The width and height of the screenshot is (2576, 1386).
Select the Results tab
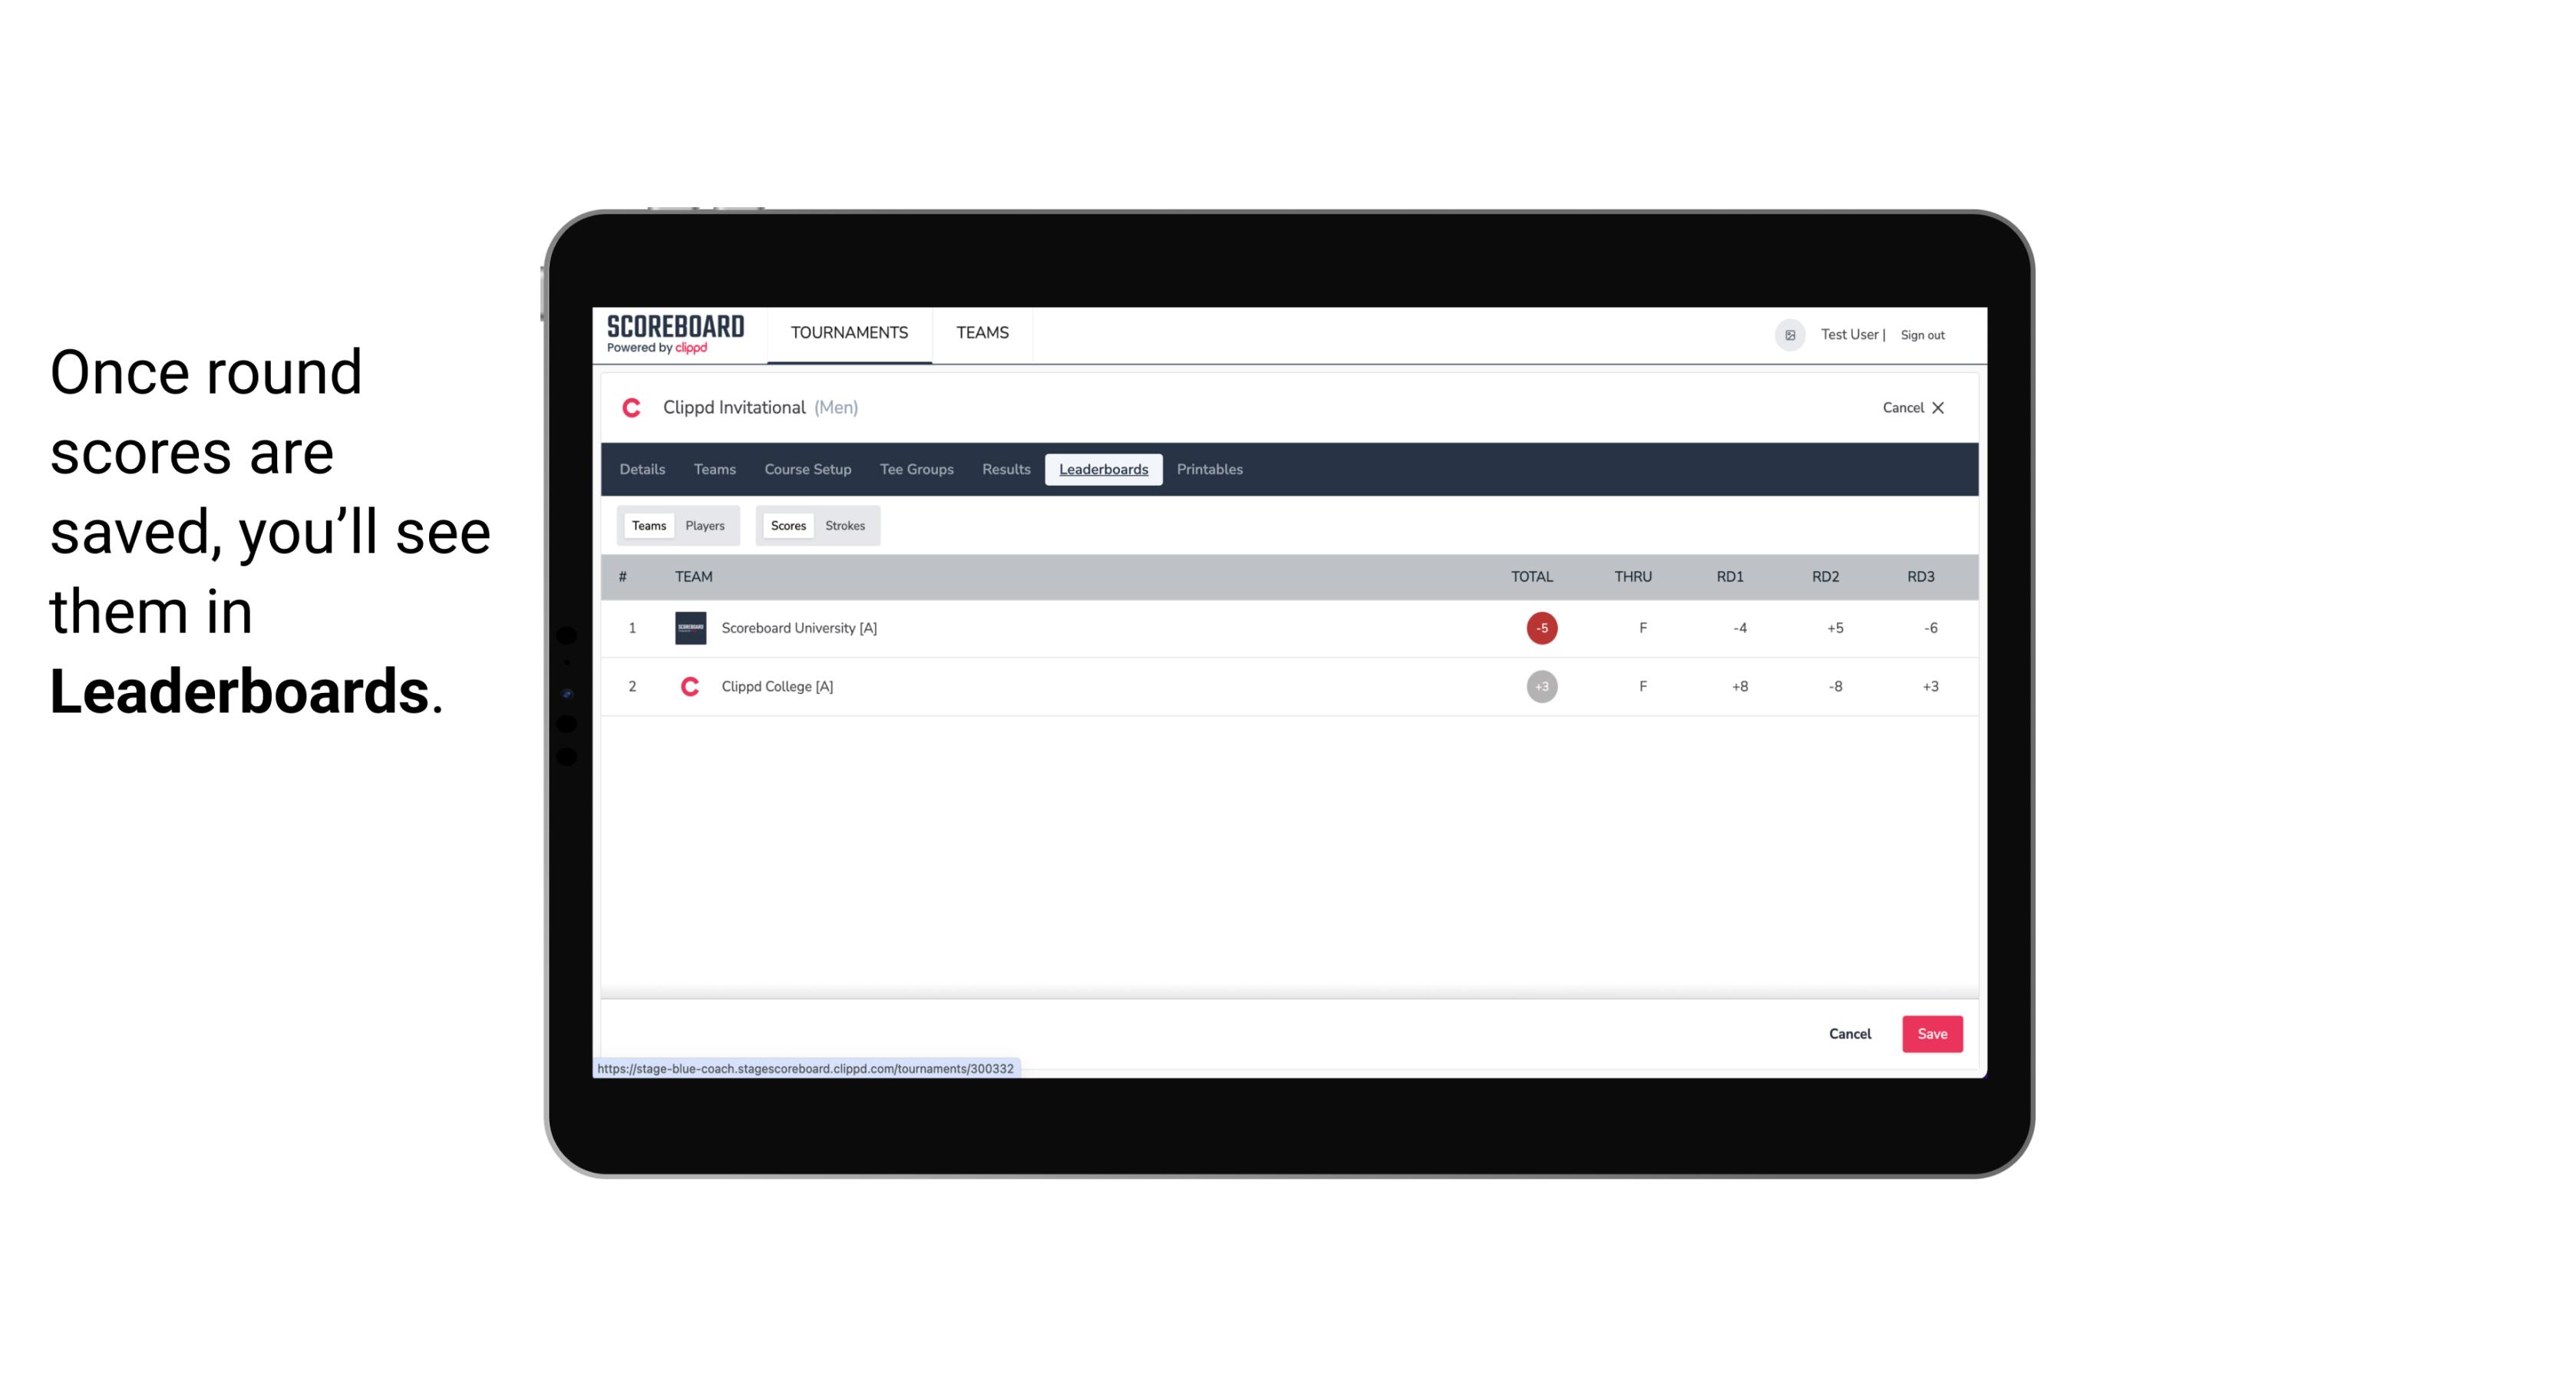[1006, 470]
